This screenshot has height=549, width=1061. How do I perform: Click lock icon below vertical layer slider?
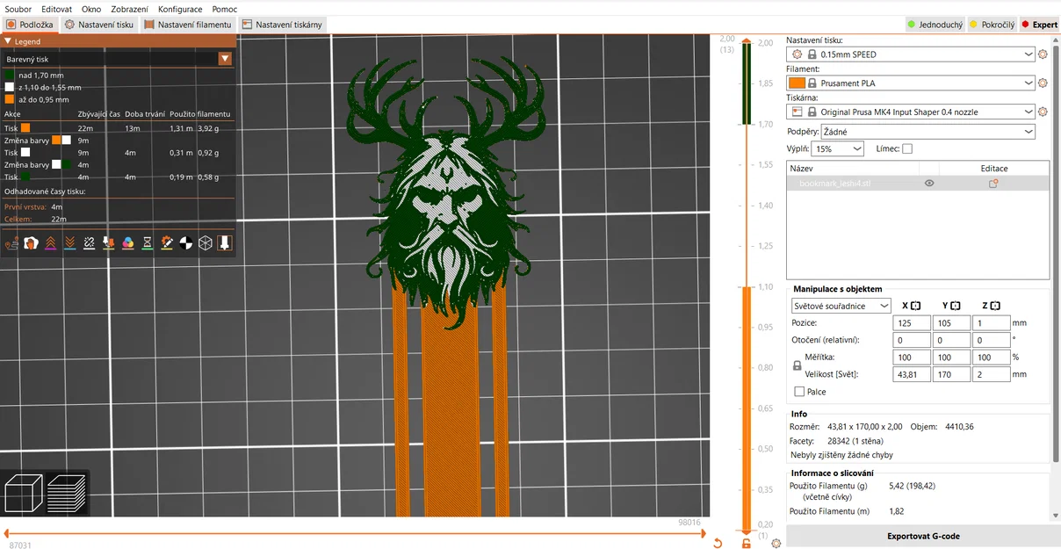747,543
